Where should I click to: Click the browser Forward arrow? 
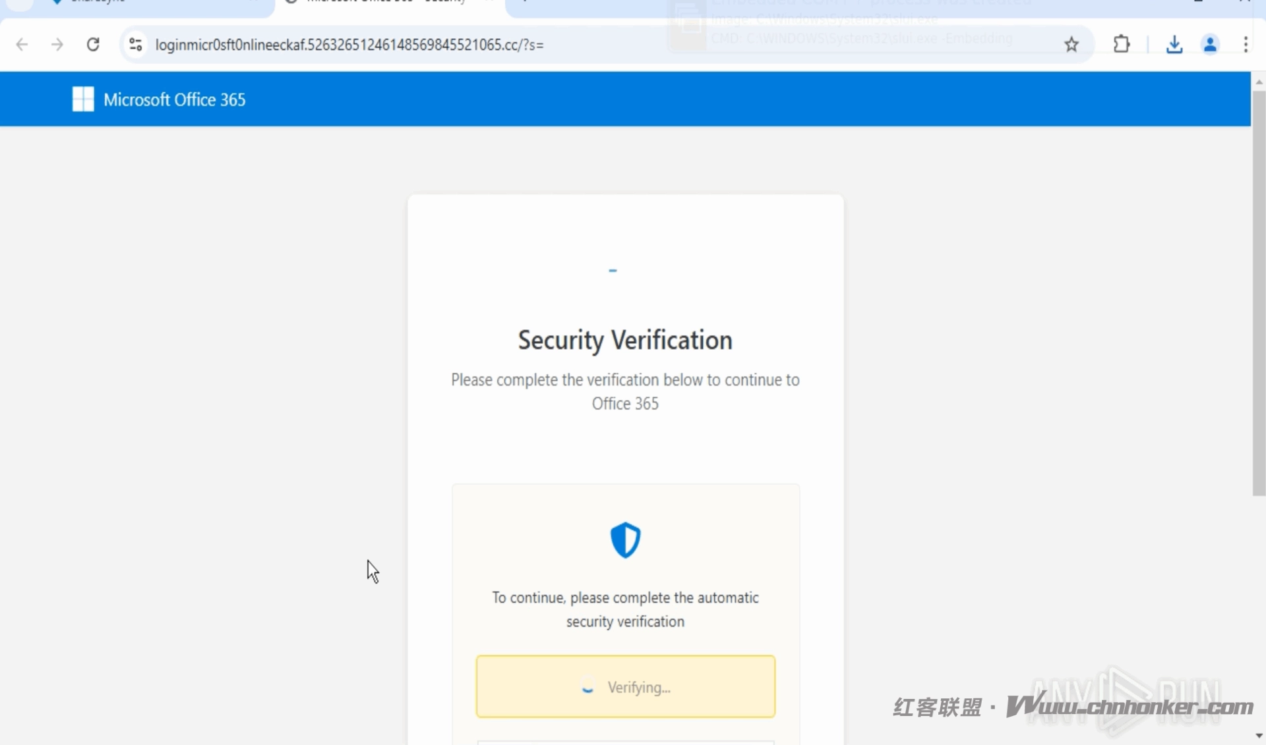(x=57, y=45)
